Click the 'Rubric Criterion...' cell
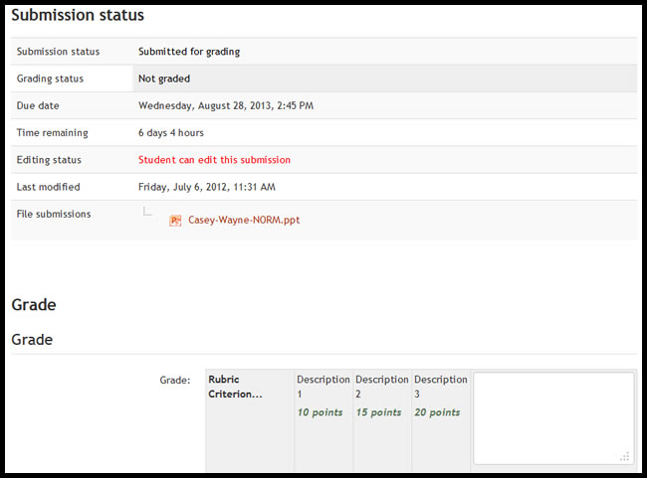Image resolution: width=647 pixels, height=478 pixels. point(250,420)
